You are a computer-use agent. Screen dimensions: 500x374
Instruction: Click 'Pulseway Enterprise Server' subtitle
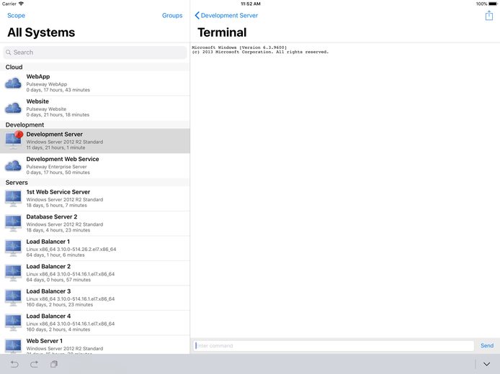(56, 167)
